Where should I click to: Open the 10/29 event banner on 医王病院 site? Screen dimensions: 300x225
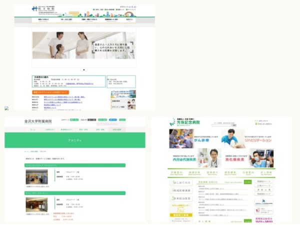(123, 94)
